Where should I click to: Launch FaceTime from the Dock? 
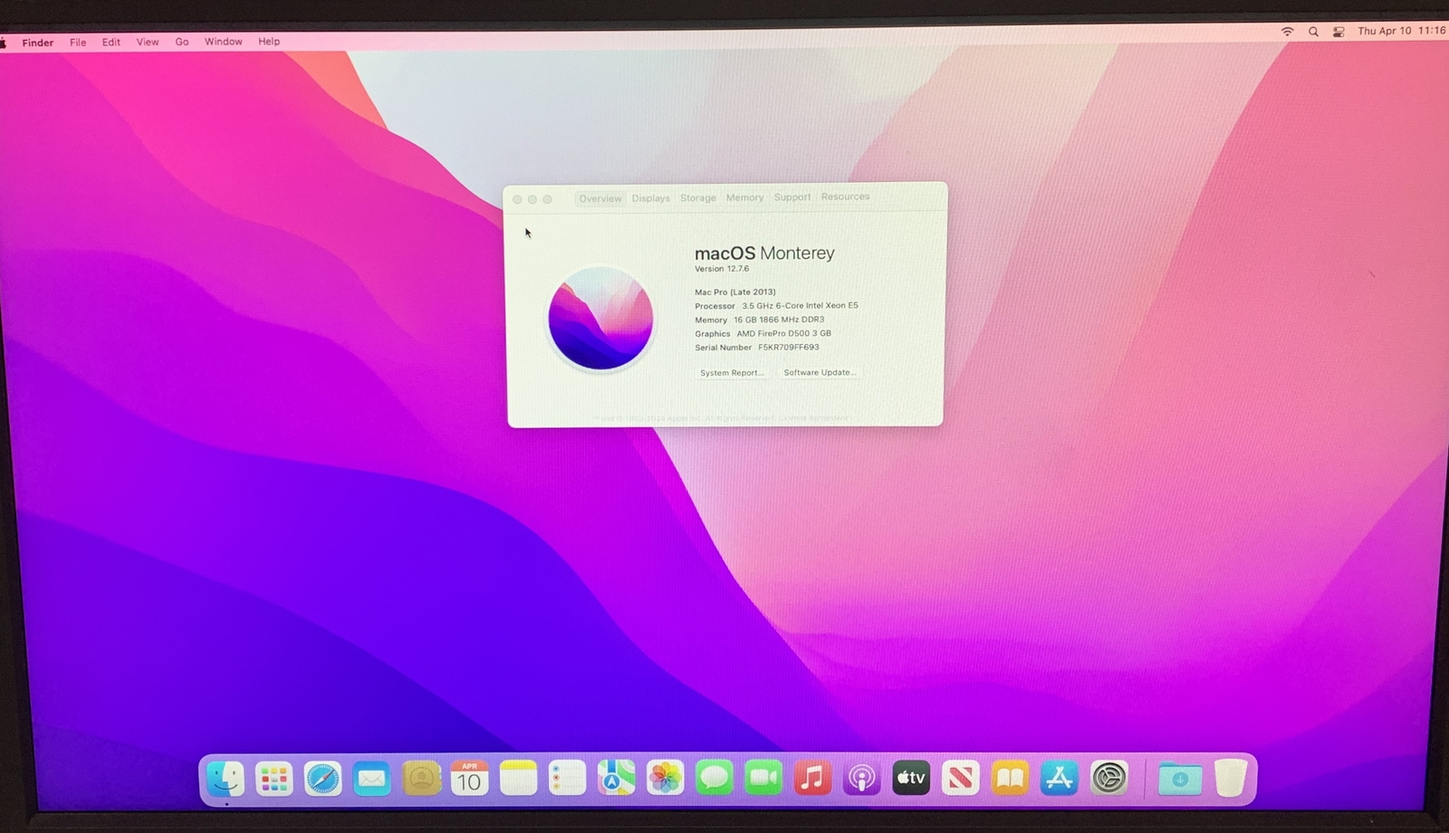[x=763, y=778]
